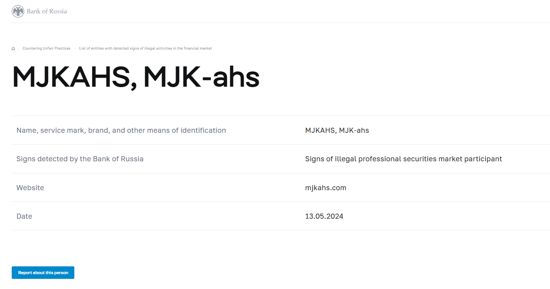The width and height of the screenshot is (550, 289).
Task: Select the Date row label
Action: click(24, 216)
